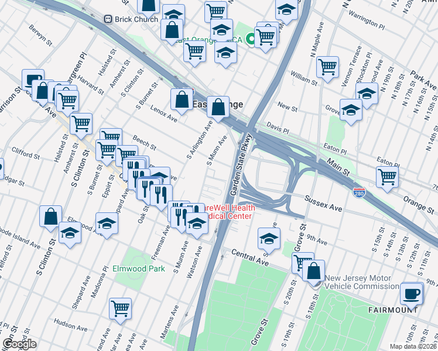The width and height of the screenshot is (438, 351).
Task: Select the grocery cart marker near Halsted St
Action: coord(81,125)
